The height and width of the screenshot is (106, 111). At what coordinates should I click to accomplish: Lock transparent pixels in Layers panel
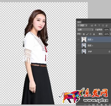(84, 34)
